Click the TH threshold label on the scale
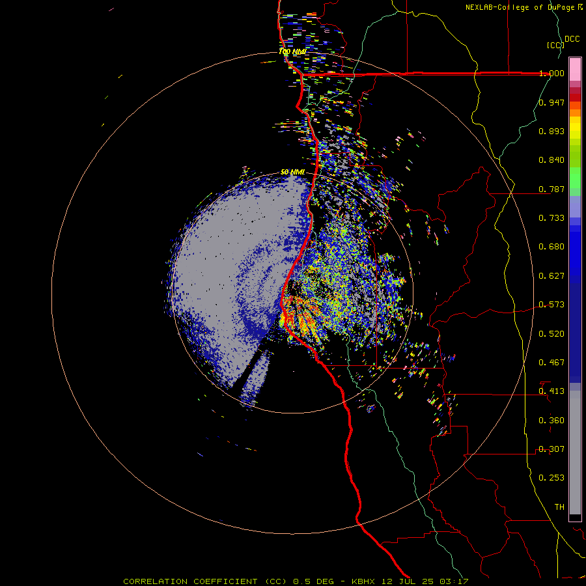Screen dimensions: 586x586 (x=559, y=507)
